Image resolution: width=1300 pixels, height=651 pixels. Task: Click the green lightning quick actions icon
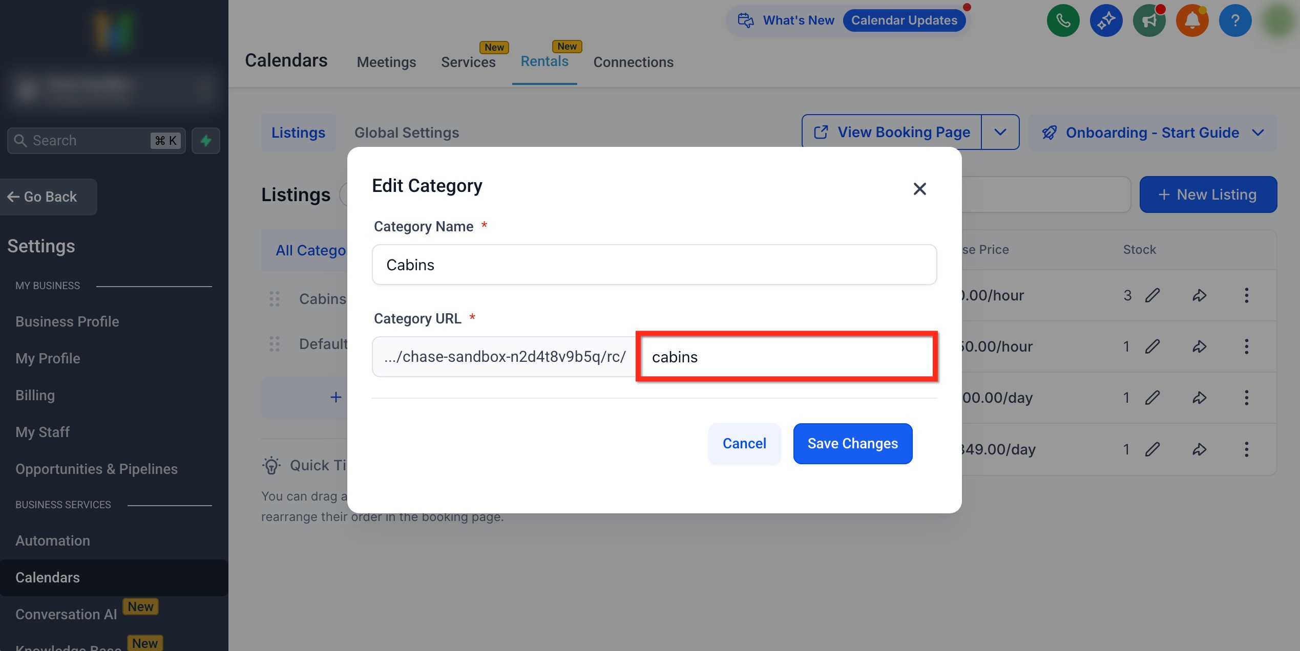tap(206, 141)
